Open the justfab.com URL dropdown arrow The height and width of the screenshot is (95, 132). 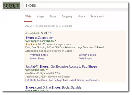pyautogui.click(x=47, y=70)
